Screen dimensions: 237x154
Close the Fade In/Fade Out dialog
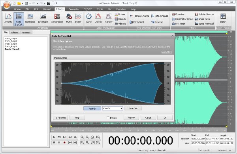point(172,36)
